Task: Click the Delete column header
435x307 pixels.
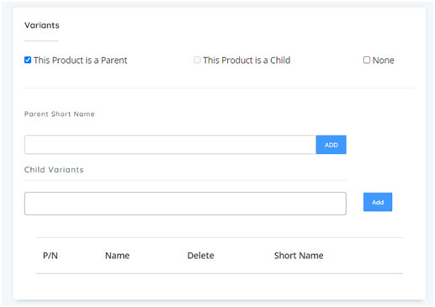Action: pos(200,256)
